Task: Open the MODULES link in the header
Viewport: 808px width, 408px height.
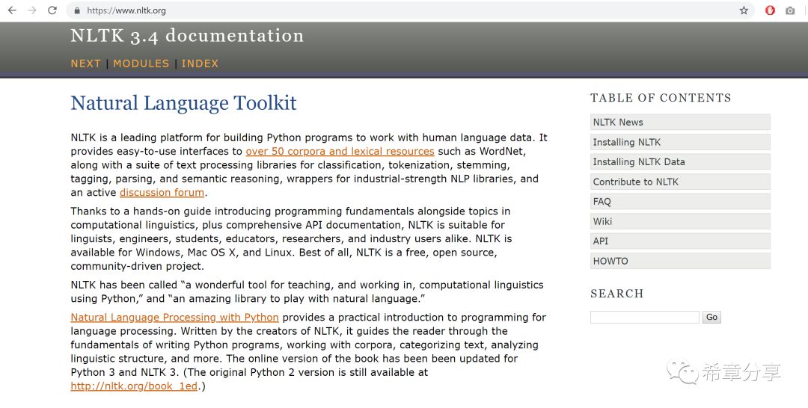Action: pyautogui.click(x=141, y=64)
